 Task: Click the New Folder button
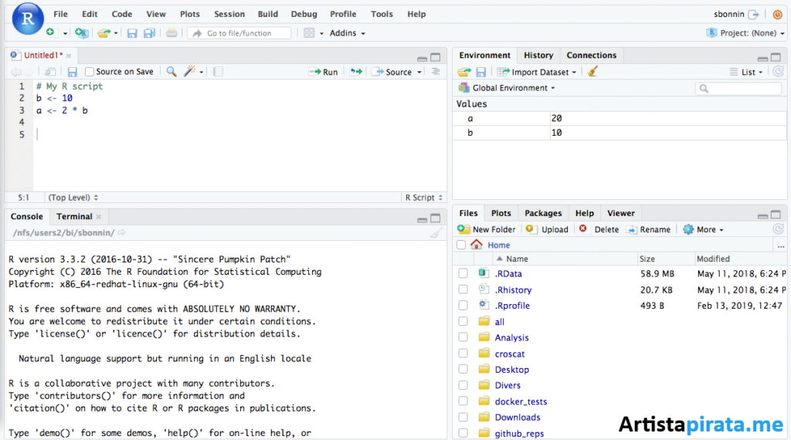coord(487,229)
